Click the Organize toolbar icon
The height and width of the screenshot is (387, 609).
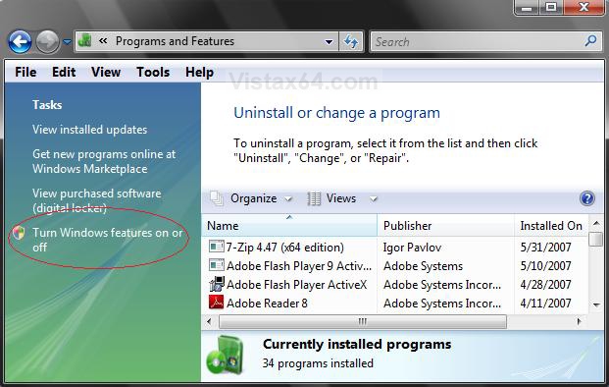click(217, 198)
